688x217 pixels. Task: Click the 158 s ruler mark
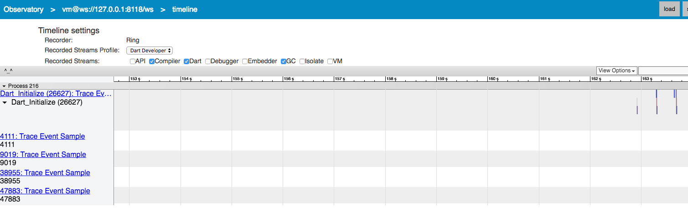pyautogui.click(x=391, y=79)
